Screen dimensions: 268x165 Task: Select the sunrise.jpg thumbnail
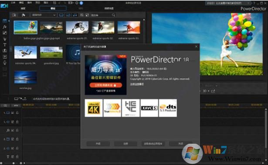click(x=25, y=77)
